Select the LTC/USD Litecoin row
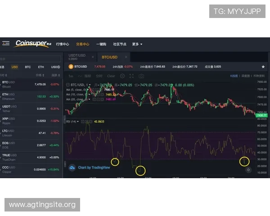The width and height of the screenshot is (270, 216). pyautogui.click(x=31, y=133)
